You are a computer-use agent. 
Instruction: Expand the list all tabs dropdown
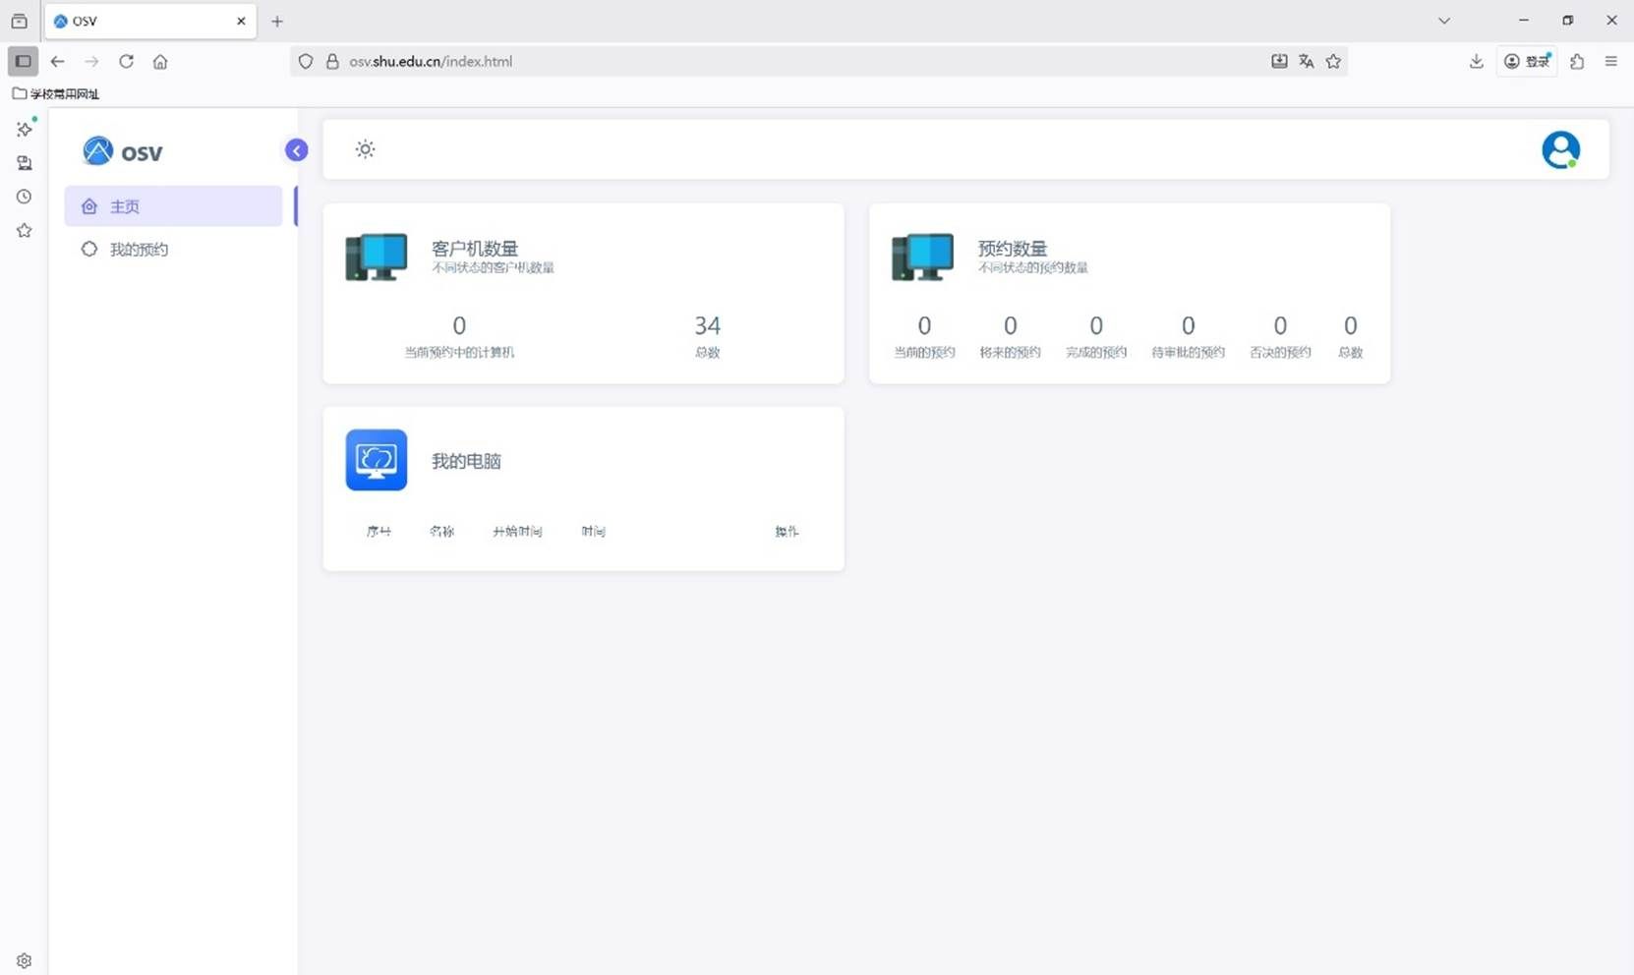tap(1443, 21)
